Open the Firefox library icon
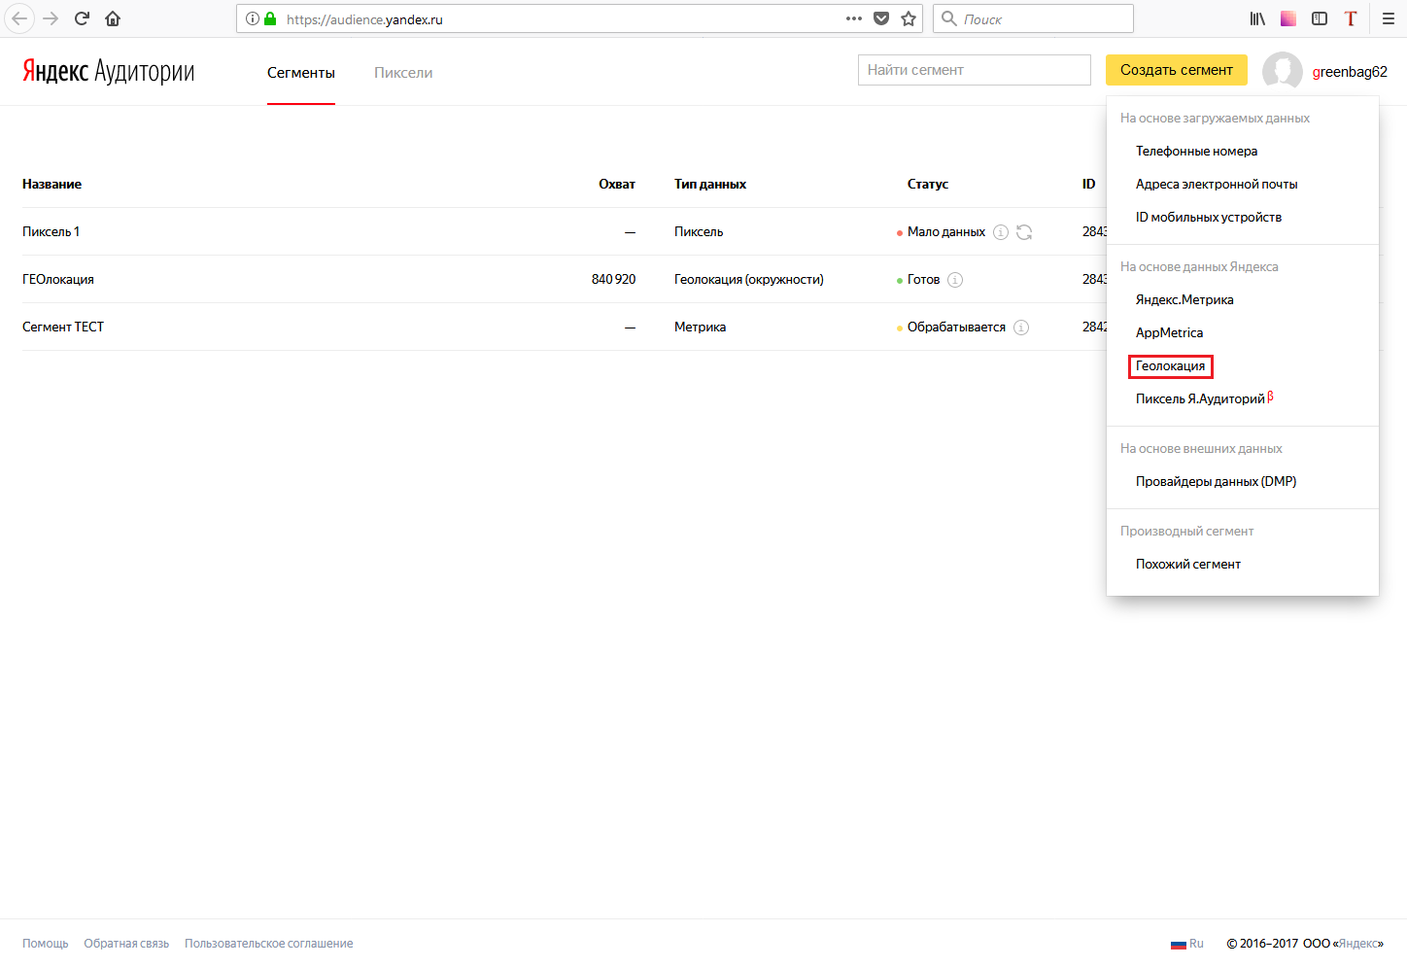The height and width of the screenshot is (967, 1407). click(1257, 18)
